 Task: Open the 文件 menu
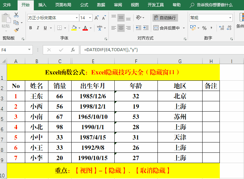coord(7,5)
